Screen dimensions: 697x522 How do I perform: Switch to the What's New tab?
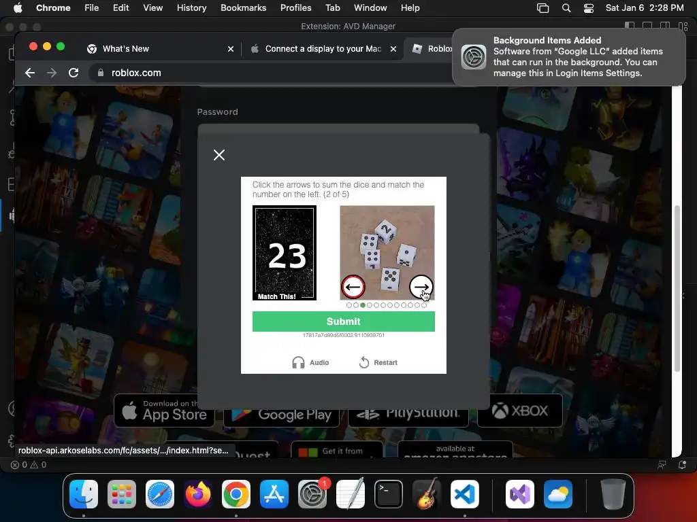coord(126,49)
